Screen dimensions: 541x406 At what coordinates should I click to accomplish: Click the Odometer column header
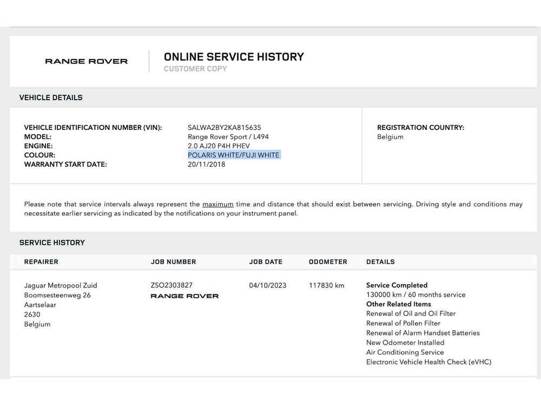click(x=328, y=262)
